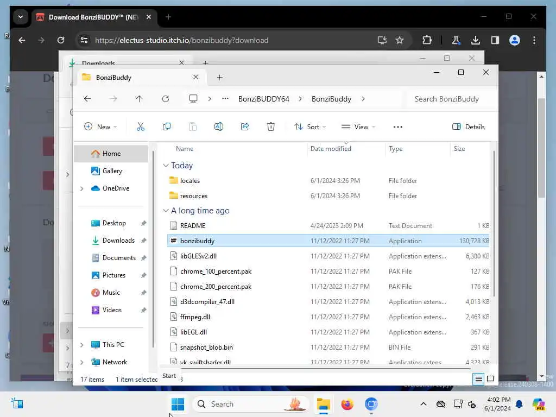Expand This PC in navigation pane
The image size is (556, 417).
tap(82, 345)
